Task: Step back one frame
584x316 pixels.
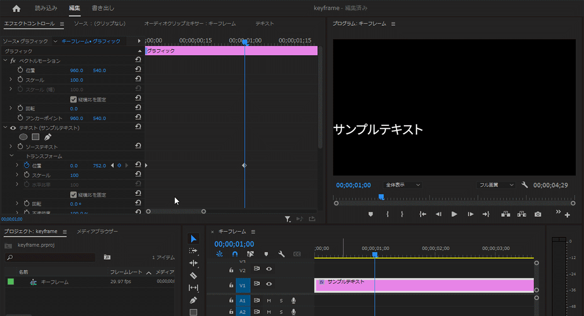Action: [x=438, y=214]
